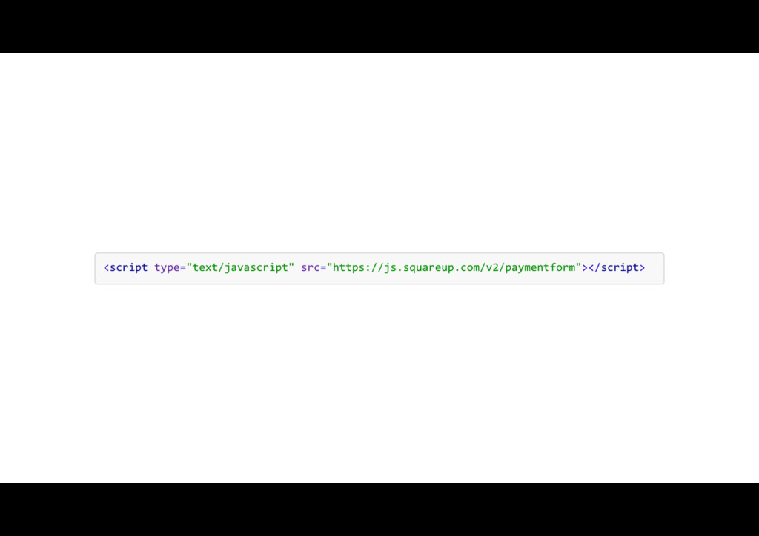Click the paymentform word in the URL
The width and height of the screenshot is (759, 536).
(x=540, y=268)
